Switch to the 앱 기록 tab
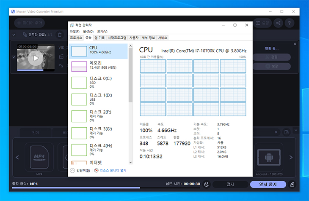 pyautogui.click(x=99, y=38)
